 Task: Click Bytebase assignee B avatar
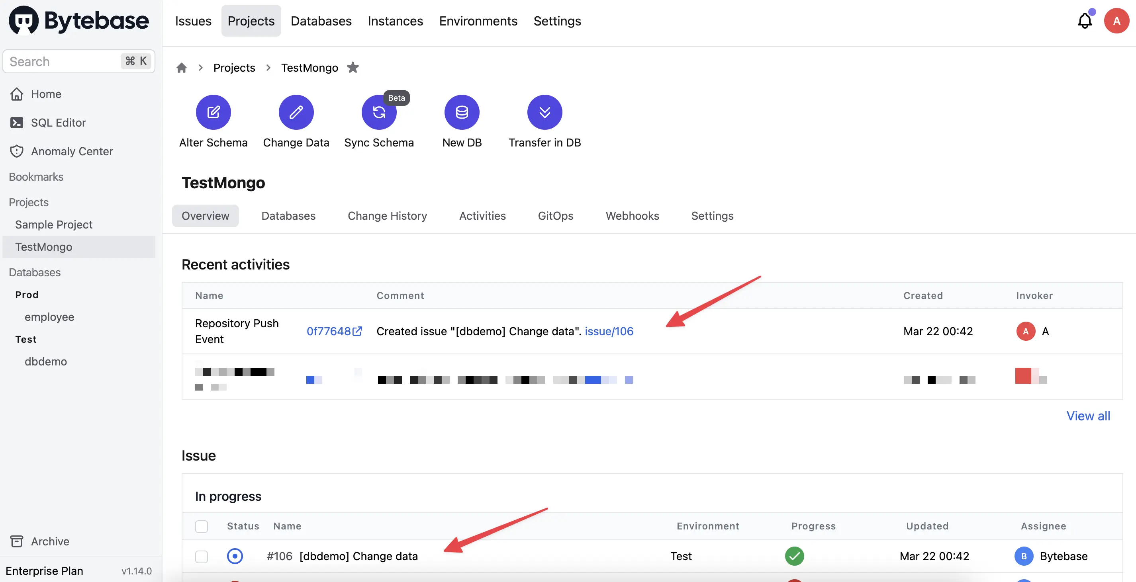click(1024, 556)
